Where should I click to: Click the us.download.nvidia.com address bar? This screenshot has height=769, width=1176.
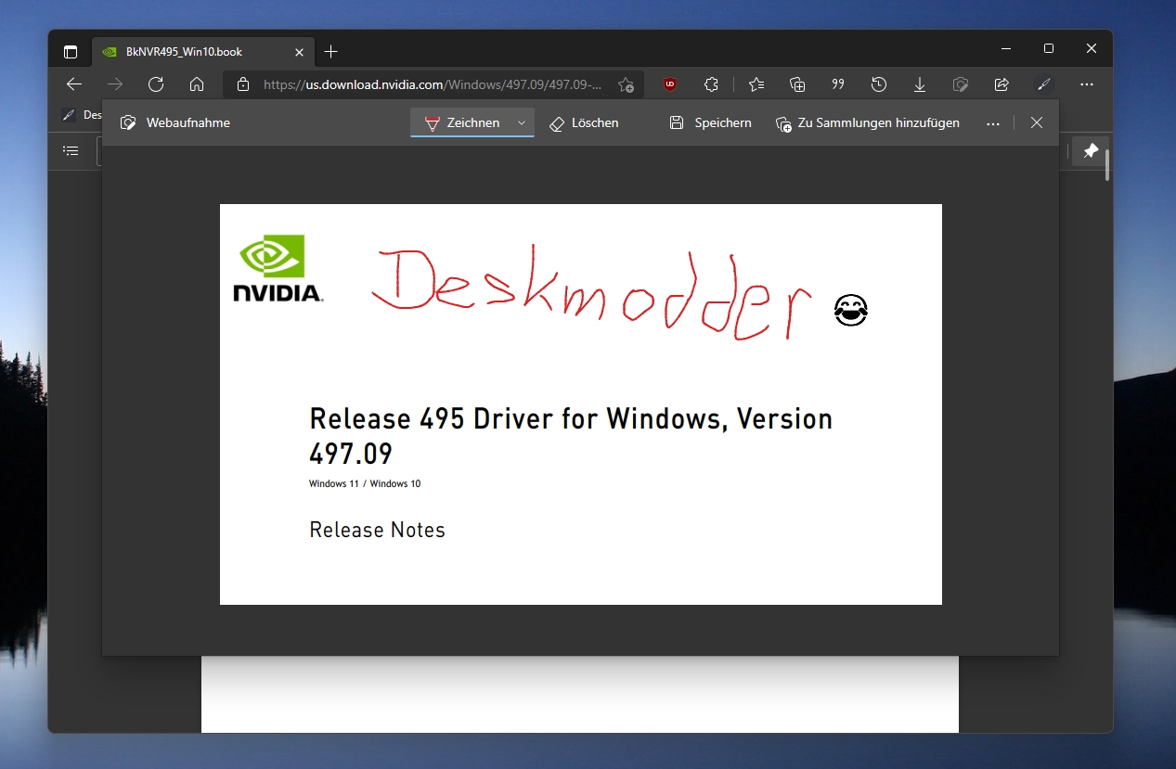click(x=433, y=84)
